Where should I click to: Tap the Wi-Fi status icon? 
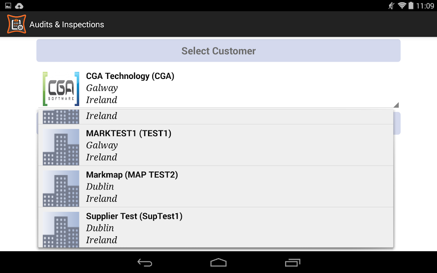coord(402,6)
